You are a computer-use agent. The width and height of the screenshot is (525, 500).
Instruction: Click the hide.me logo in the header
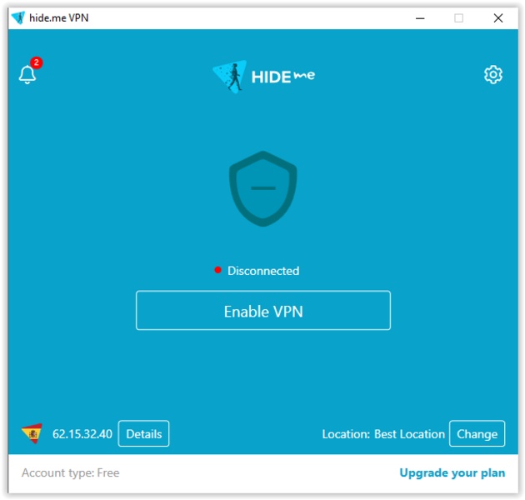263,77
